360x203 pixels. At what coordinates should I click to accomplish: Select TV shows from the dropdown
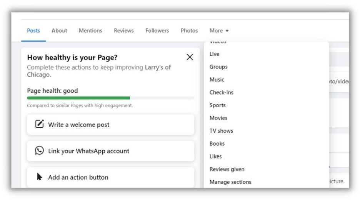(x=221, y=131)
